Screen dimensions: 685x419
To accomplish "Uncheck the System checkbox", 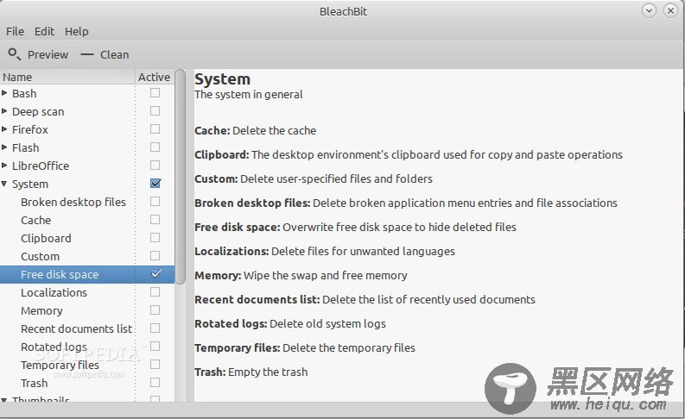I will tap(155, 183).
